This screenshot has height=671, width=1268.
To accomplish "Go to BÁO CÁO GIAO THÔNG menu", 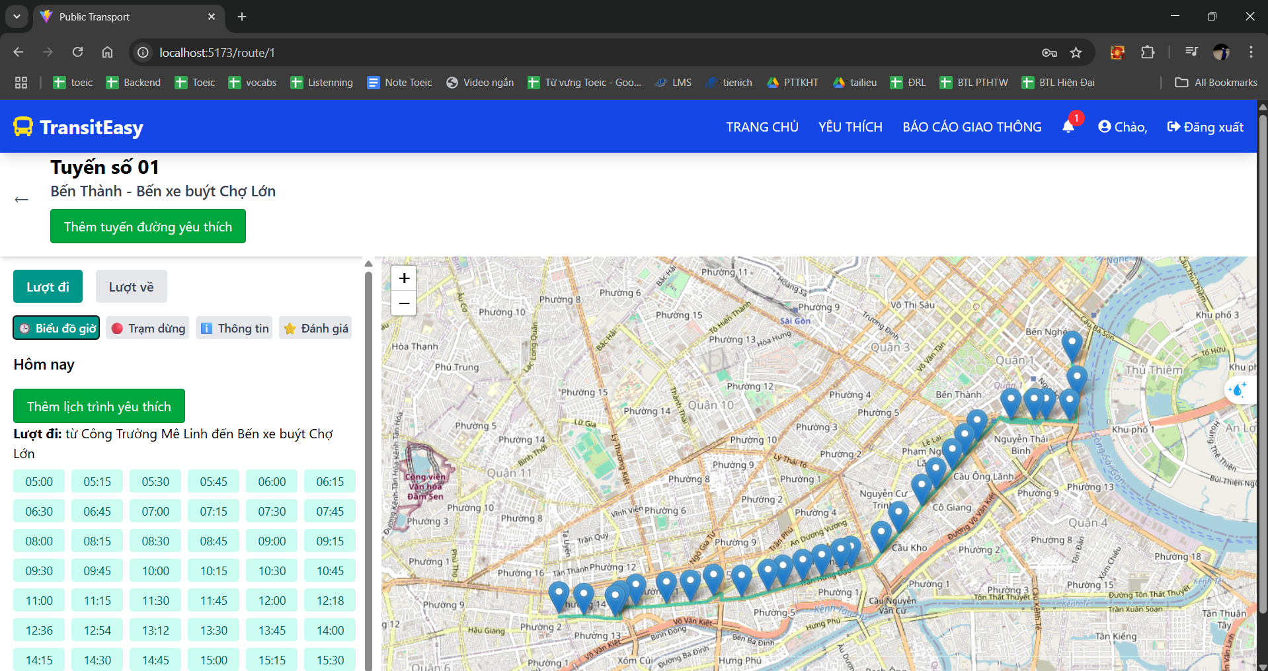I will pos(972,127).
